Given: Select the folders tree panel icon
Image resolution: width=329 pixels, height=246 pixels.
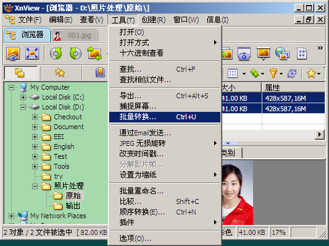Looking at the screenshot, I should 20,73.
